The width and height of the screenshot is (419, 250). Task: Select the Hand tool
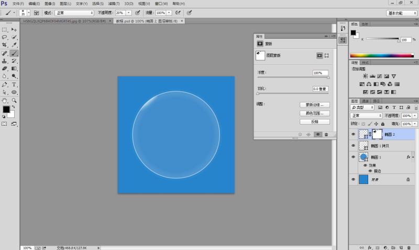pyautogui.click(x=5, y=100)
